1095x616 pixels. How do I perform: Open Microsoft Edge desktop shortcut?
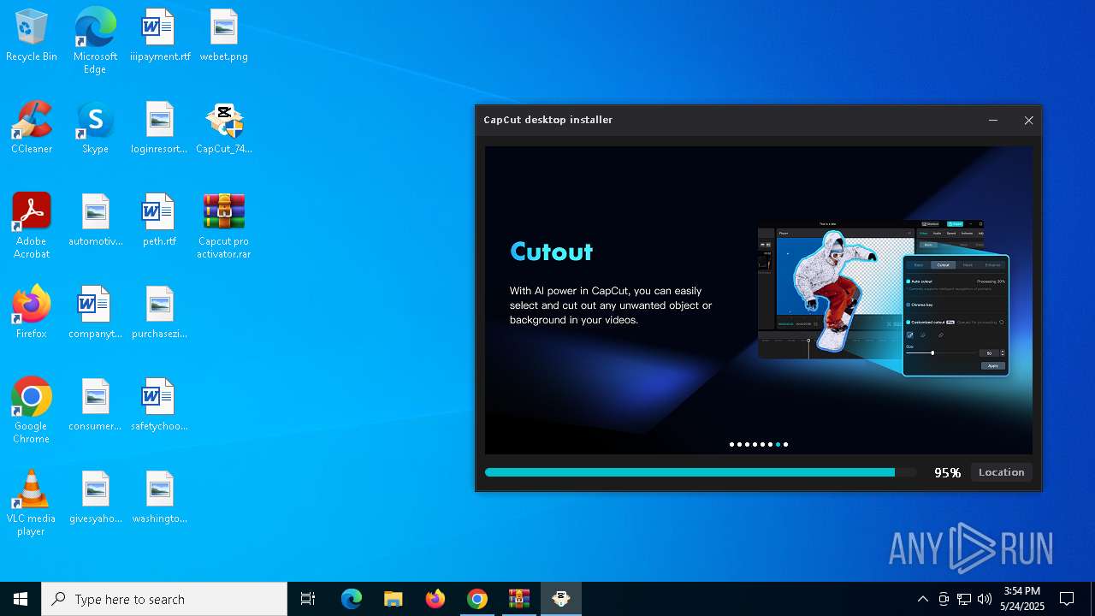[x=95, y=41]
